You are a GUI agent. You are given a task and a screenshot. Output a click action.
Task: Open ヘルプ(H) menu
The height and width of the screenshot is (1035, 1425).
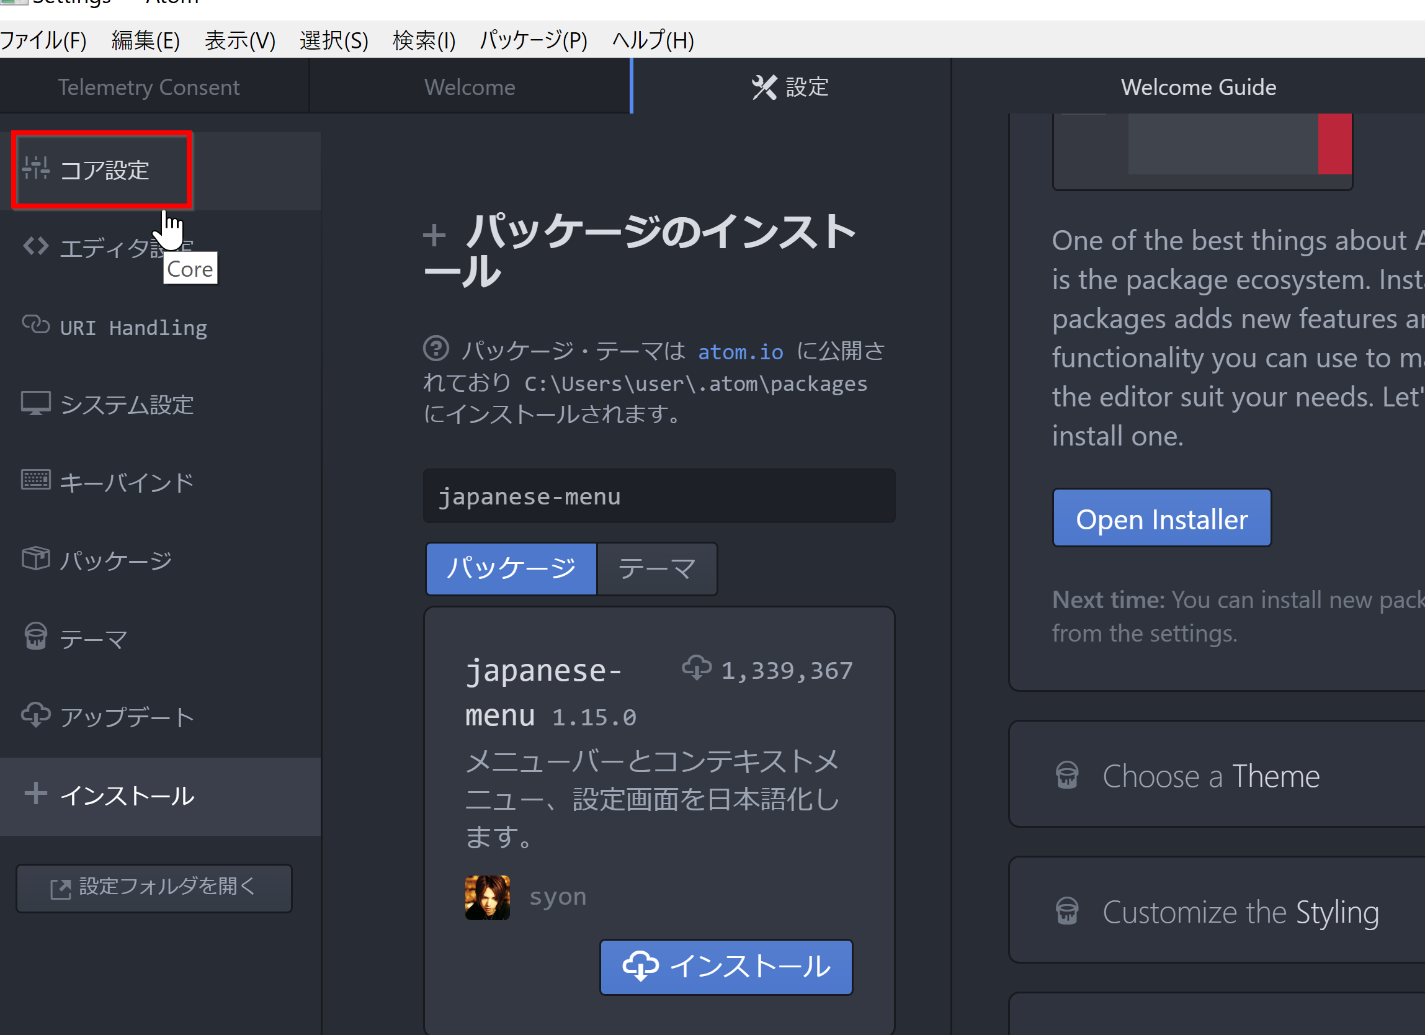[x=653, y=41]
